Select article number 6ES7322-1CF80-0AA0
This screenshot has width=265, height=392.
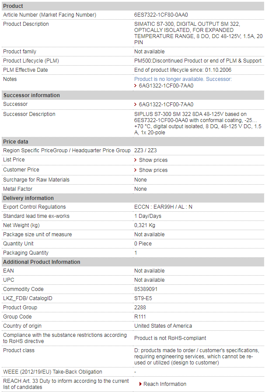pos(161,15)
